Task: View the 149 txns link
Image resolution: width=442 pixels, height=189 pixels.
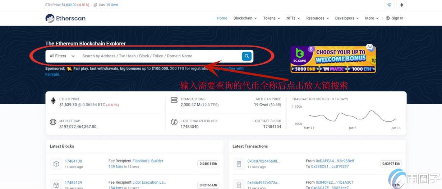Action: 116,167
